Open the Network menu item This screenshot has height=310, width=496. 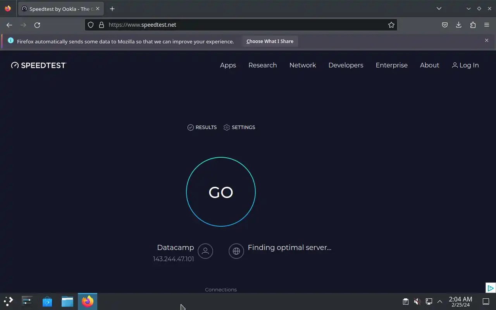pyautogui.click(x=303, y=65)
